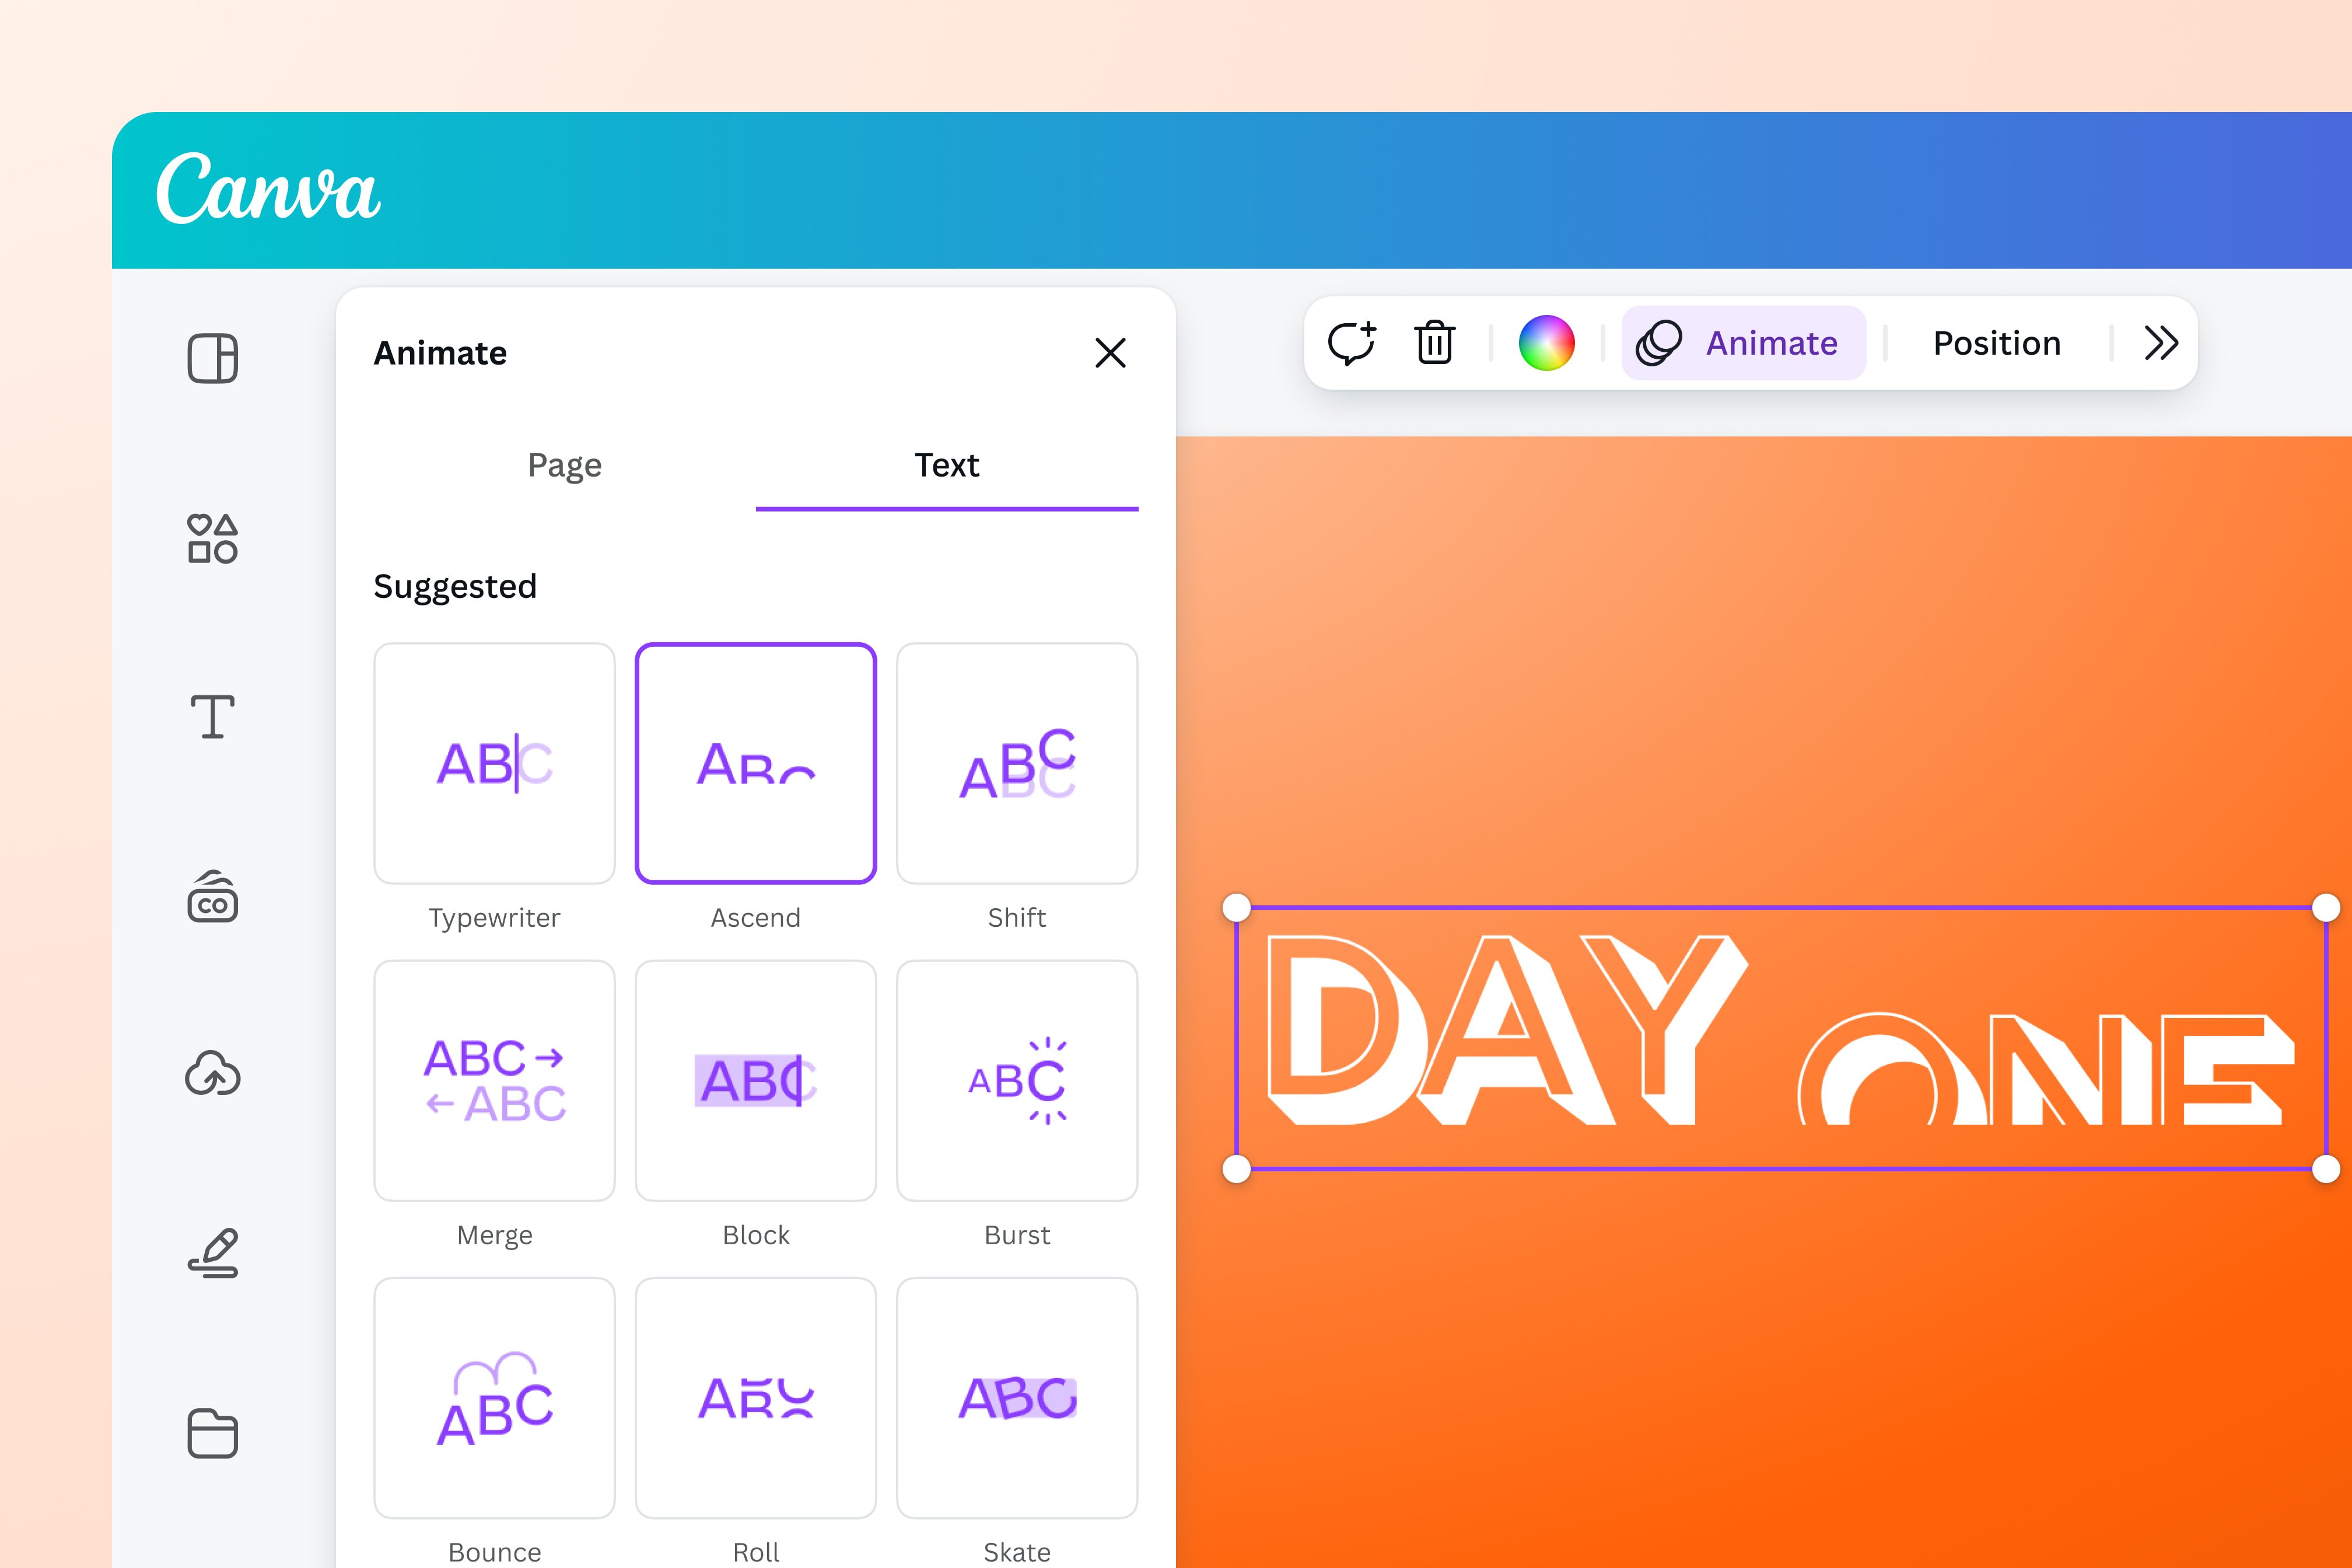Screen dimensions: 2352x1568
Task: Apply the Block animation
Action: click(756, 1080)
